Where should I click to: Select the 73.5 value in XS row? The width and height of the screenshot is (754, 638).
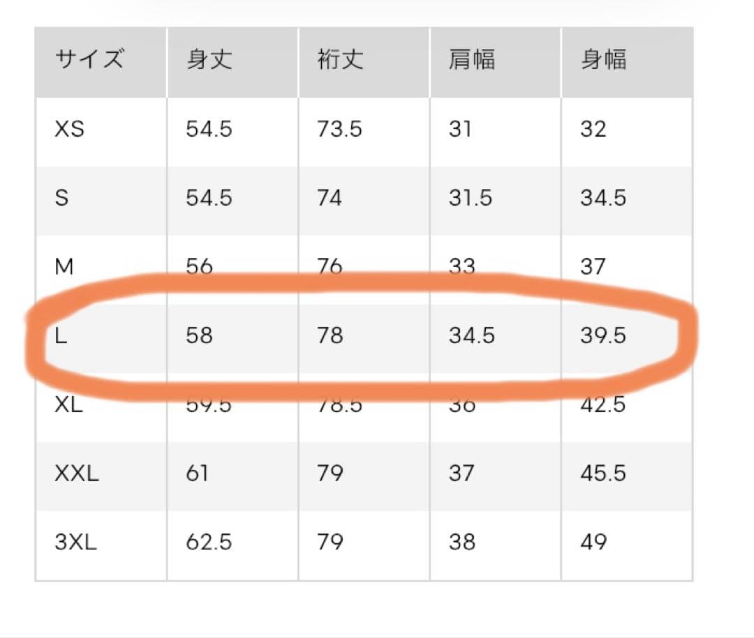pos(339,129)
